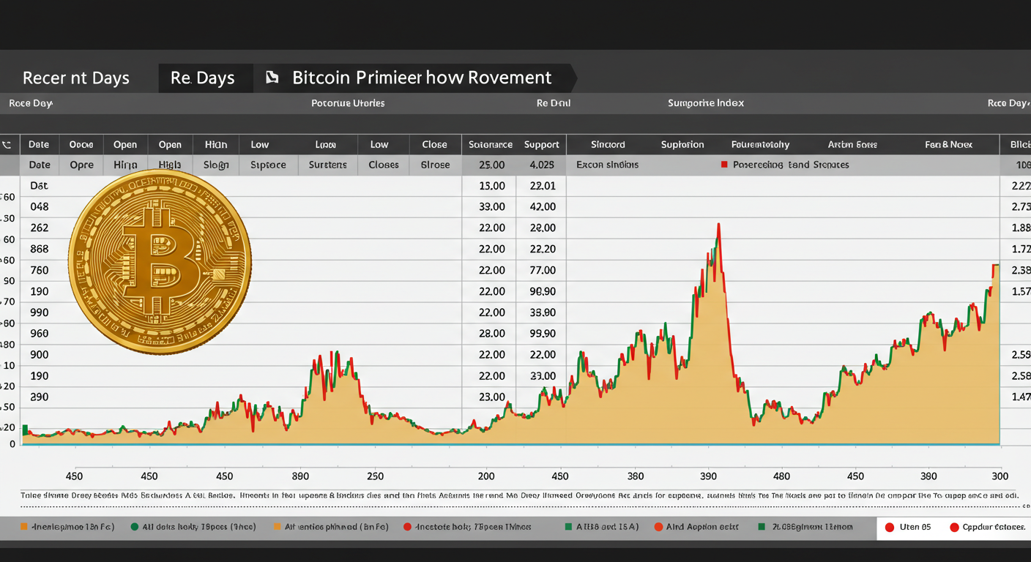Click the Re Dmd header label
1031x562 pixels.
coord(554,103)
